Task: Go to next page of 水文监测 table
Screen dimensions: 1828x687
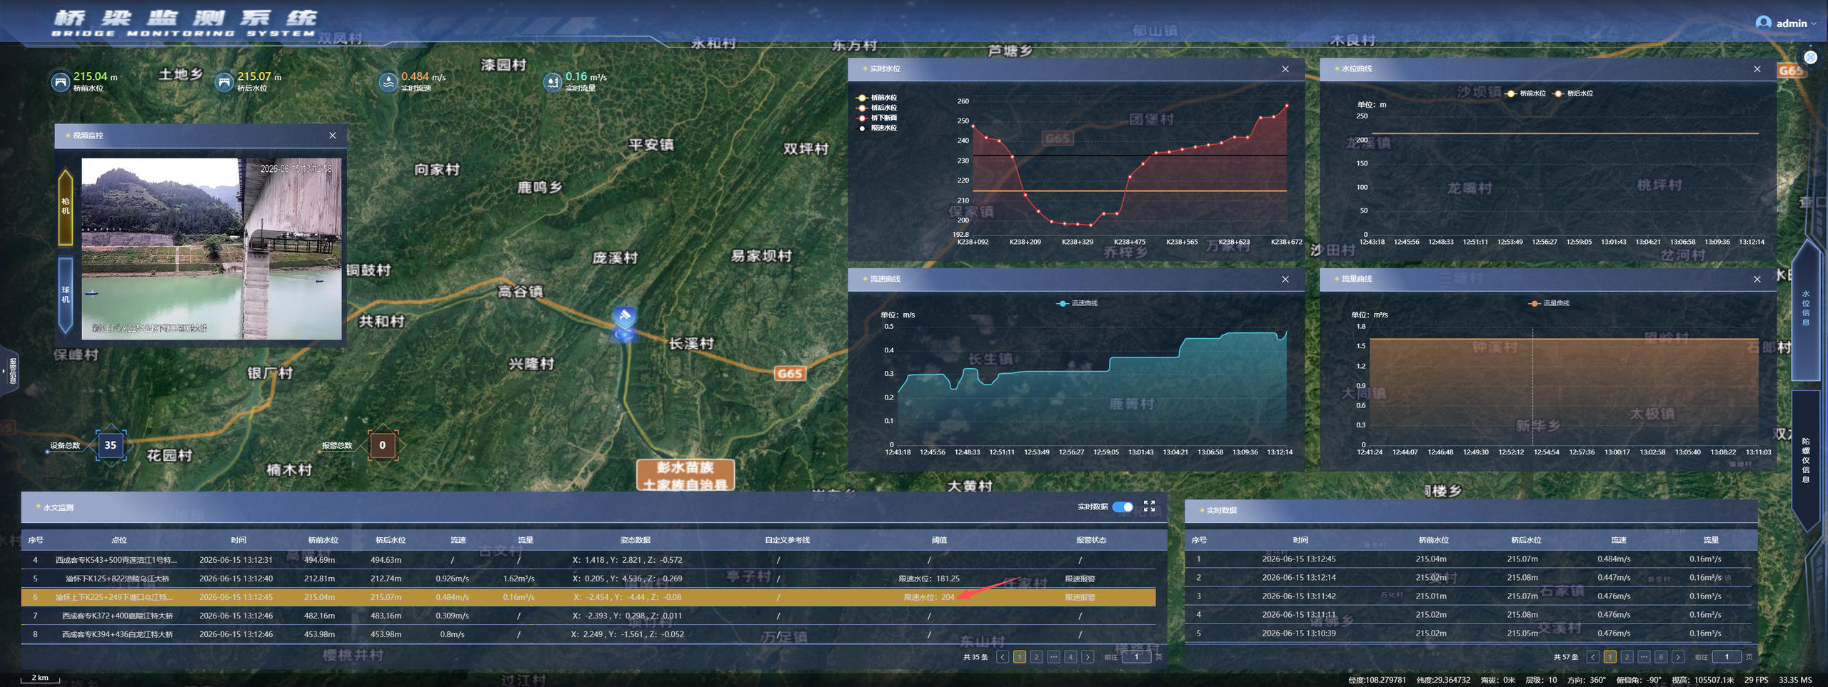Action: [1088, 657]
